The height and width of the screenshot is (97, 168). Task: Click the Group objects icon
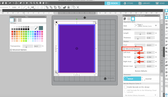pos(38,7)
